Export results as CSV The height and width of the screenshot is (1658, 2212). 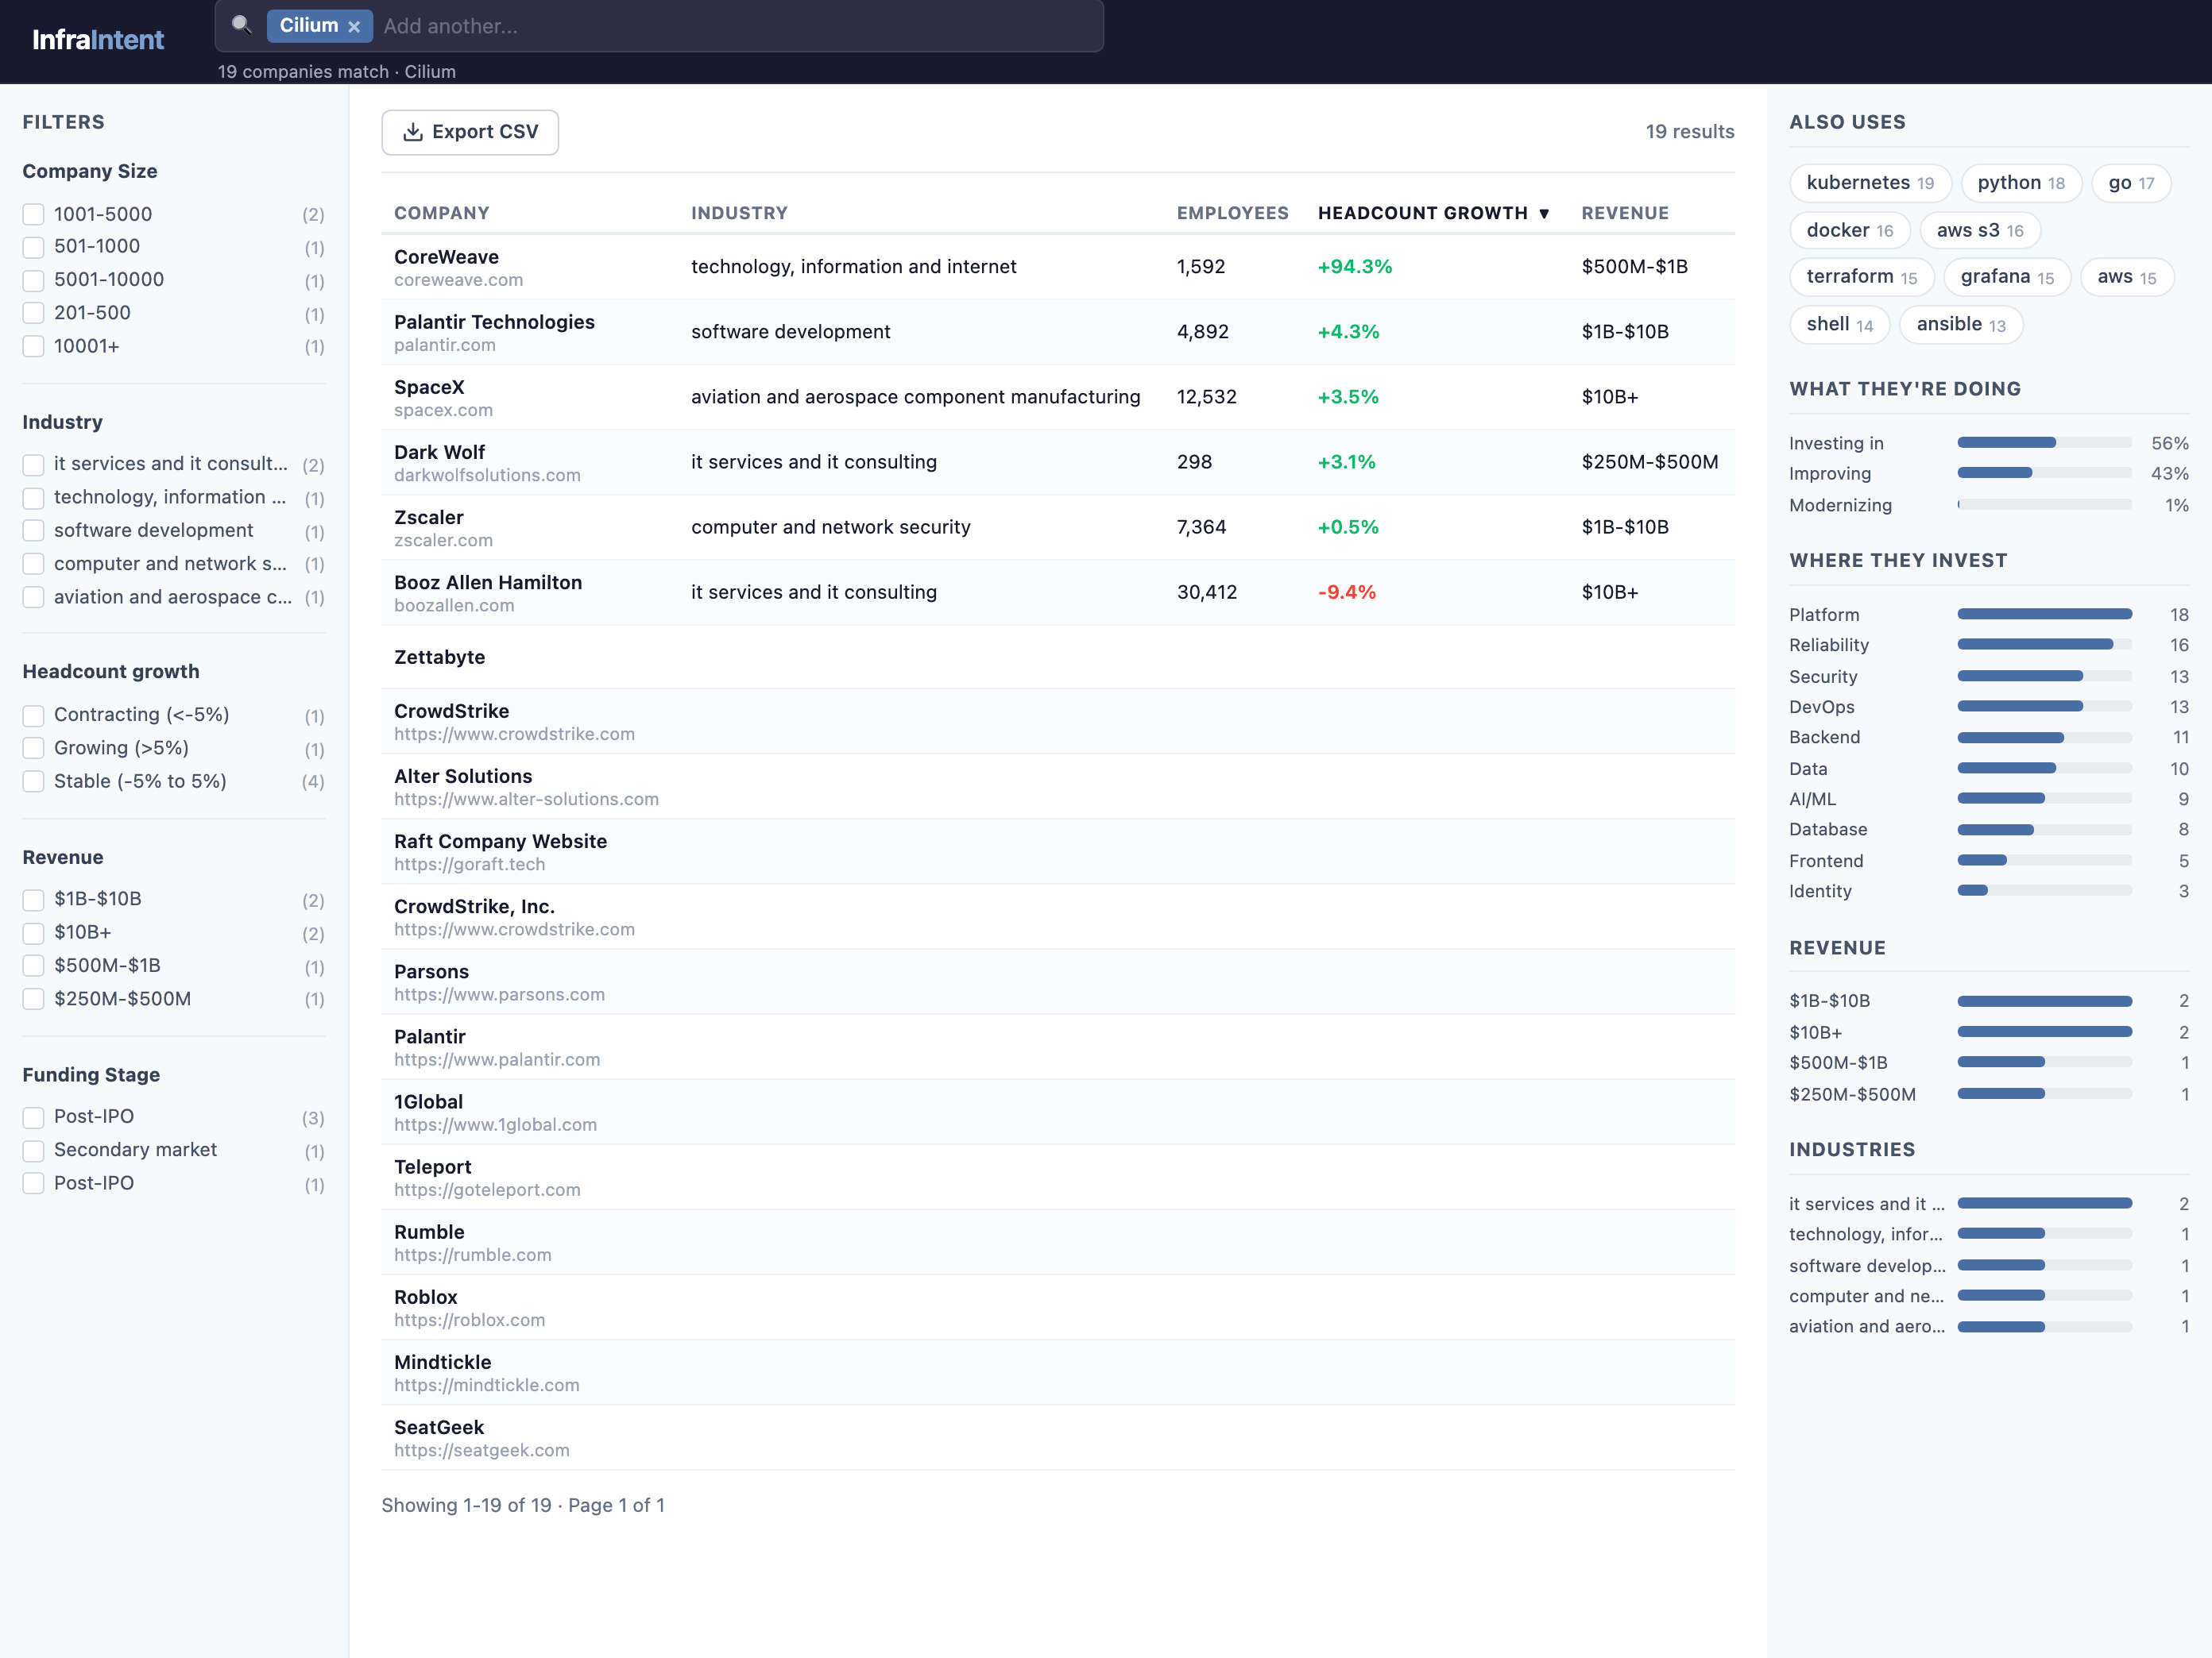[x=470, y=131]
